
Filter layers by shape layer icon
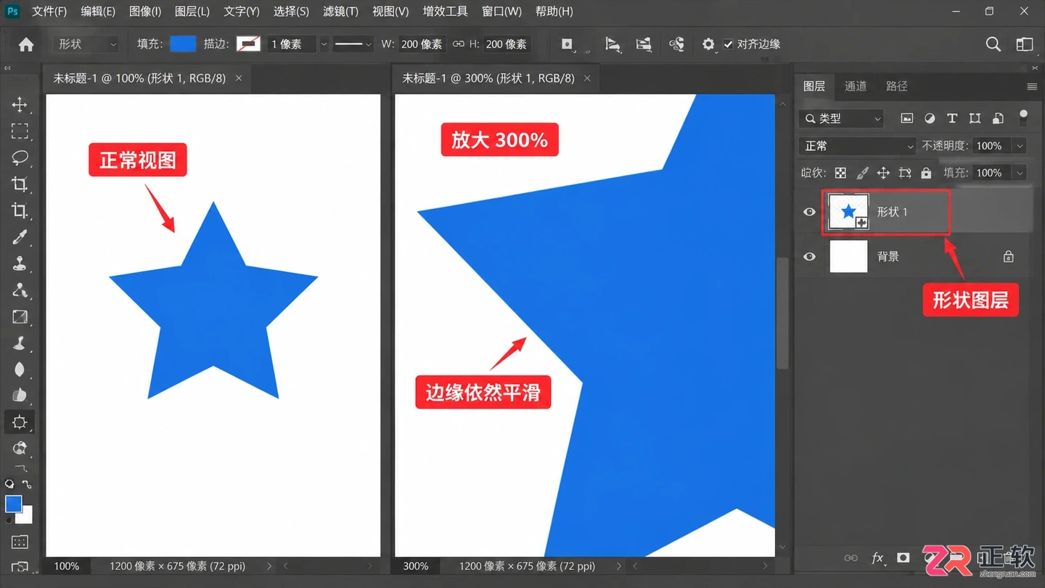[x=975, y=118]
